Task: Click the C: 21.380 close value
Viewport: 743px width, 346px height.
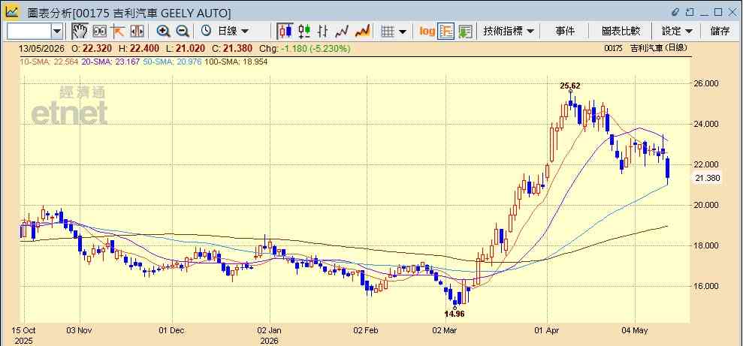Action: coord(233,48)
